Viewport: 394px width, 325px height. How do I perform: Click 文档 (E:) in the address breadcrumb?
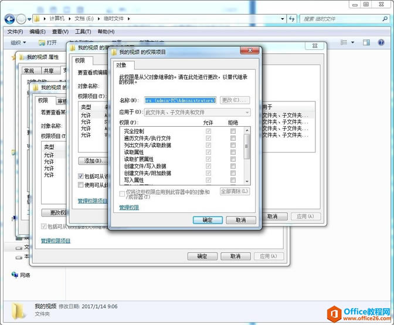click(x=84, y=19)
